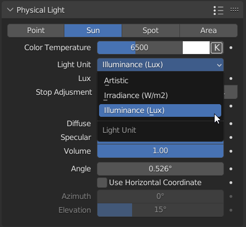The height and width of the screenshot is (227, 246).
Task: Open the white color temperature swatch
Action: 196,47
